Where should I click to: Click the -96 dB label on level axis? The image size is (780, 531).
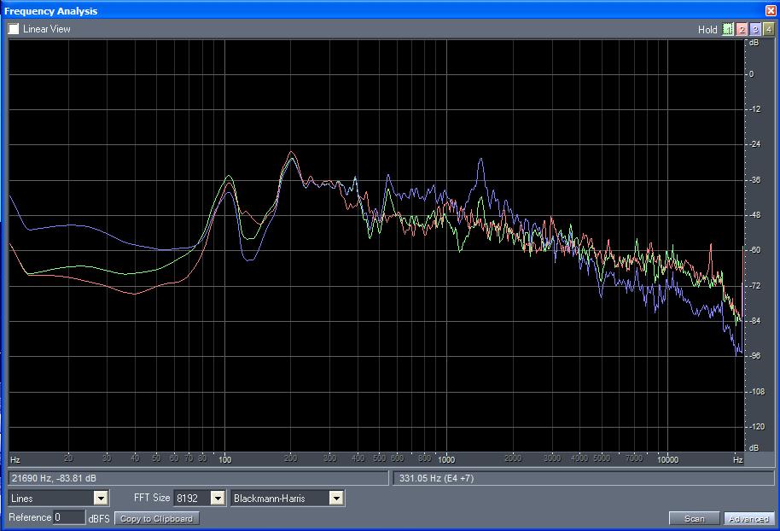754,356
